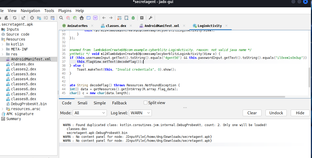Image resolution: width=312 pixels, height=158 pixels.
Task: Click the quark engine inspect icon
Action: (x=126, y=18)
